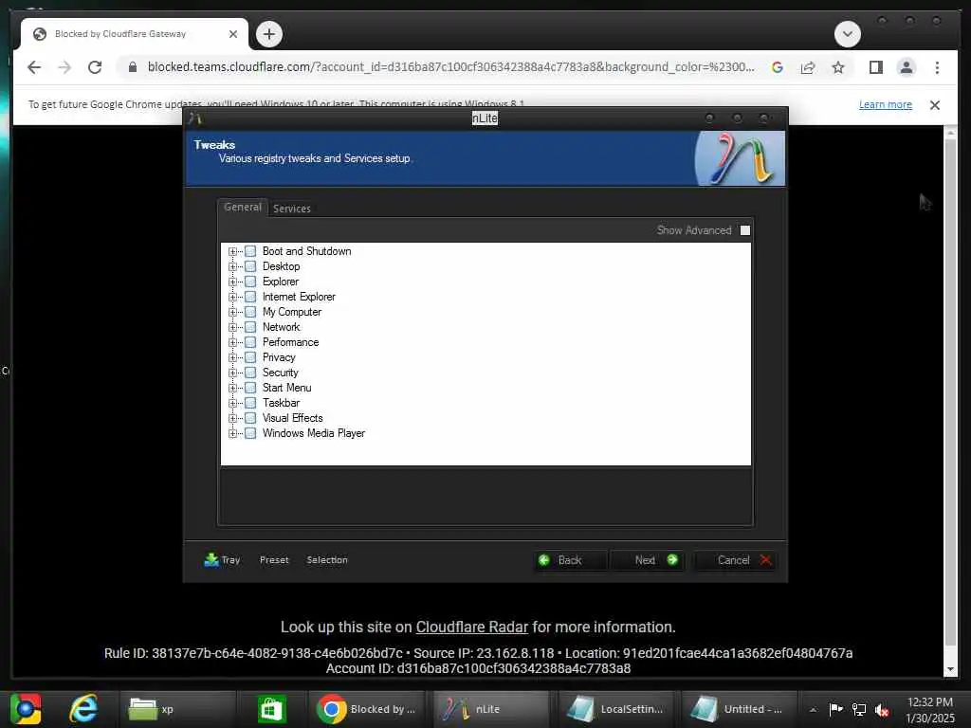The height and width of the screenshot is (728, 971).
Task: Open the Chrome profile avatar menu
Action: click(906, 67)
